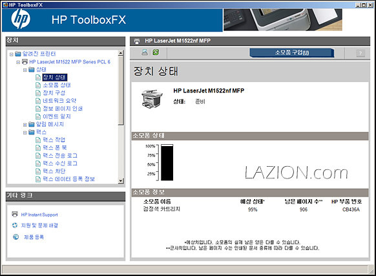Expand the 알림 메시지 folder node
Viewport: 376px width, 276px height.
click(x=25, y=125)
